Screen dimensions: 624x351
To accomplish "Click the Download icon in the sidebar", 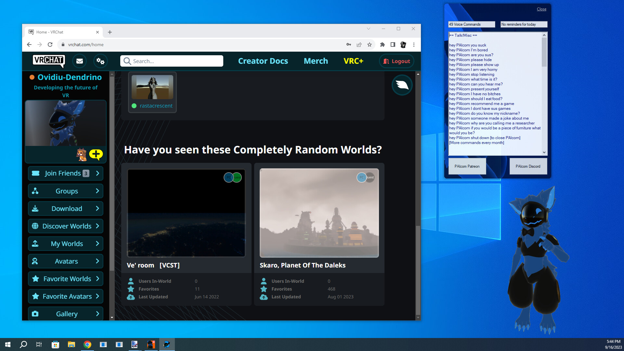I will click(34, 208).
